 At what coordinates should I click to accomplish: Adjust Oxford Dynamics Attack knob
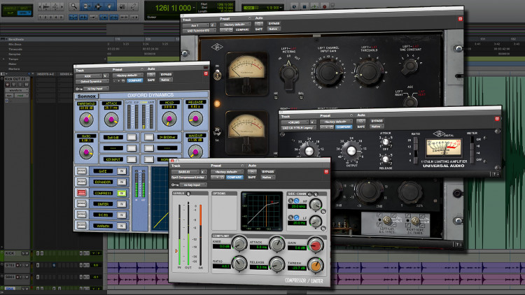pyautogui.click(x=111, y=119)
